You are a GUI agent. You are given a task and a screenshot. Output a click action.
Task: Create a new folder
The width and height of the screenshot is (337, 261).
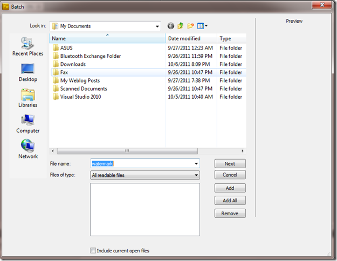pos(190,26)
